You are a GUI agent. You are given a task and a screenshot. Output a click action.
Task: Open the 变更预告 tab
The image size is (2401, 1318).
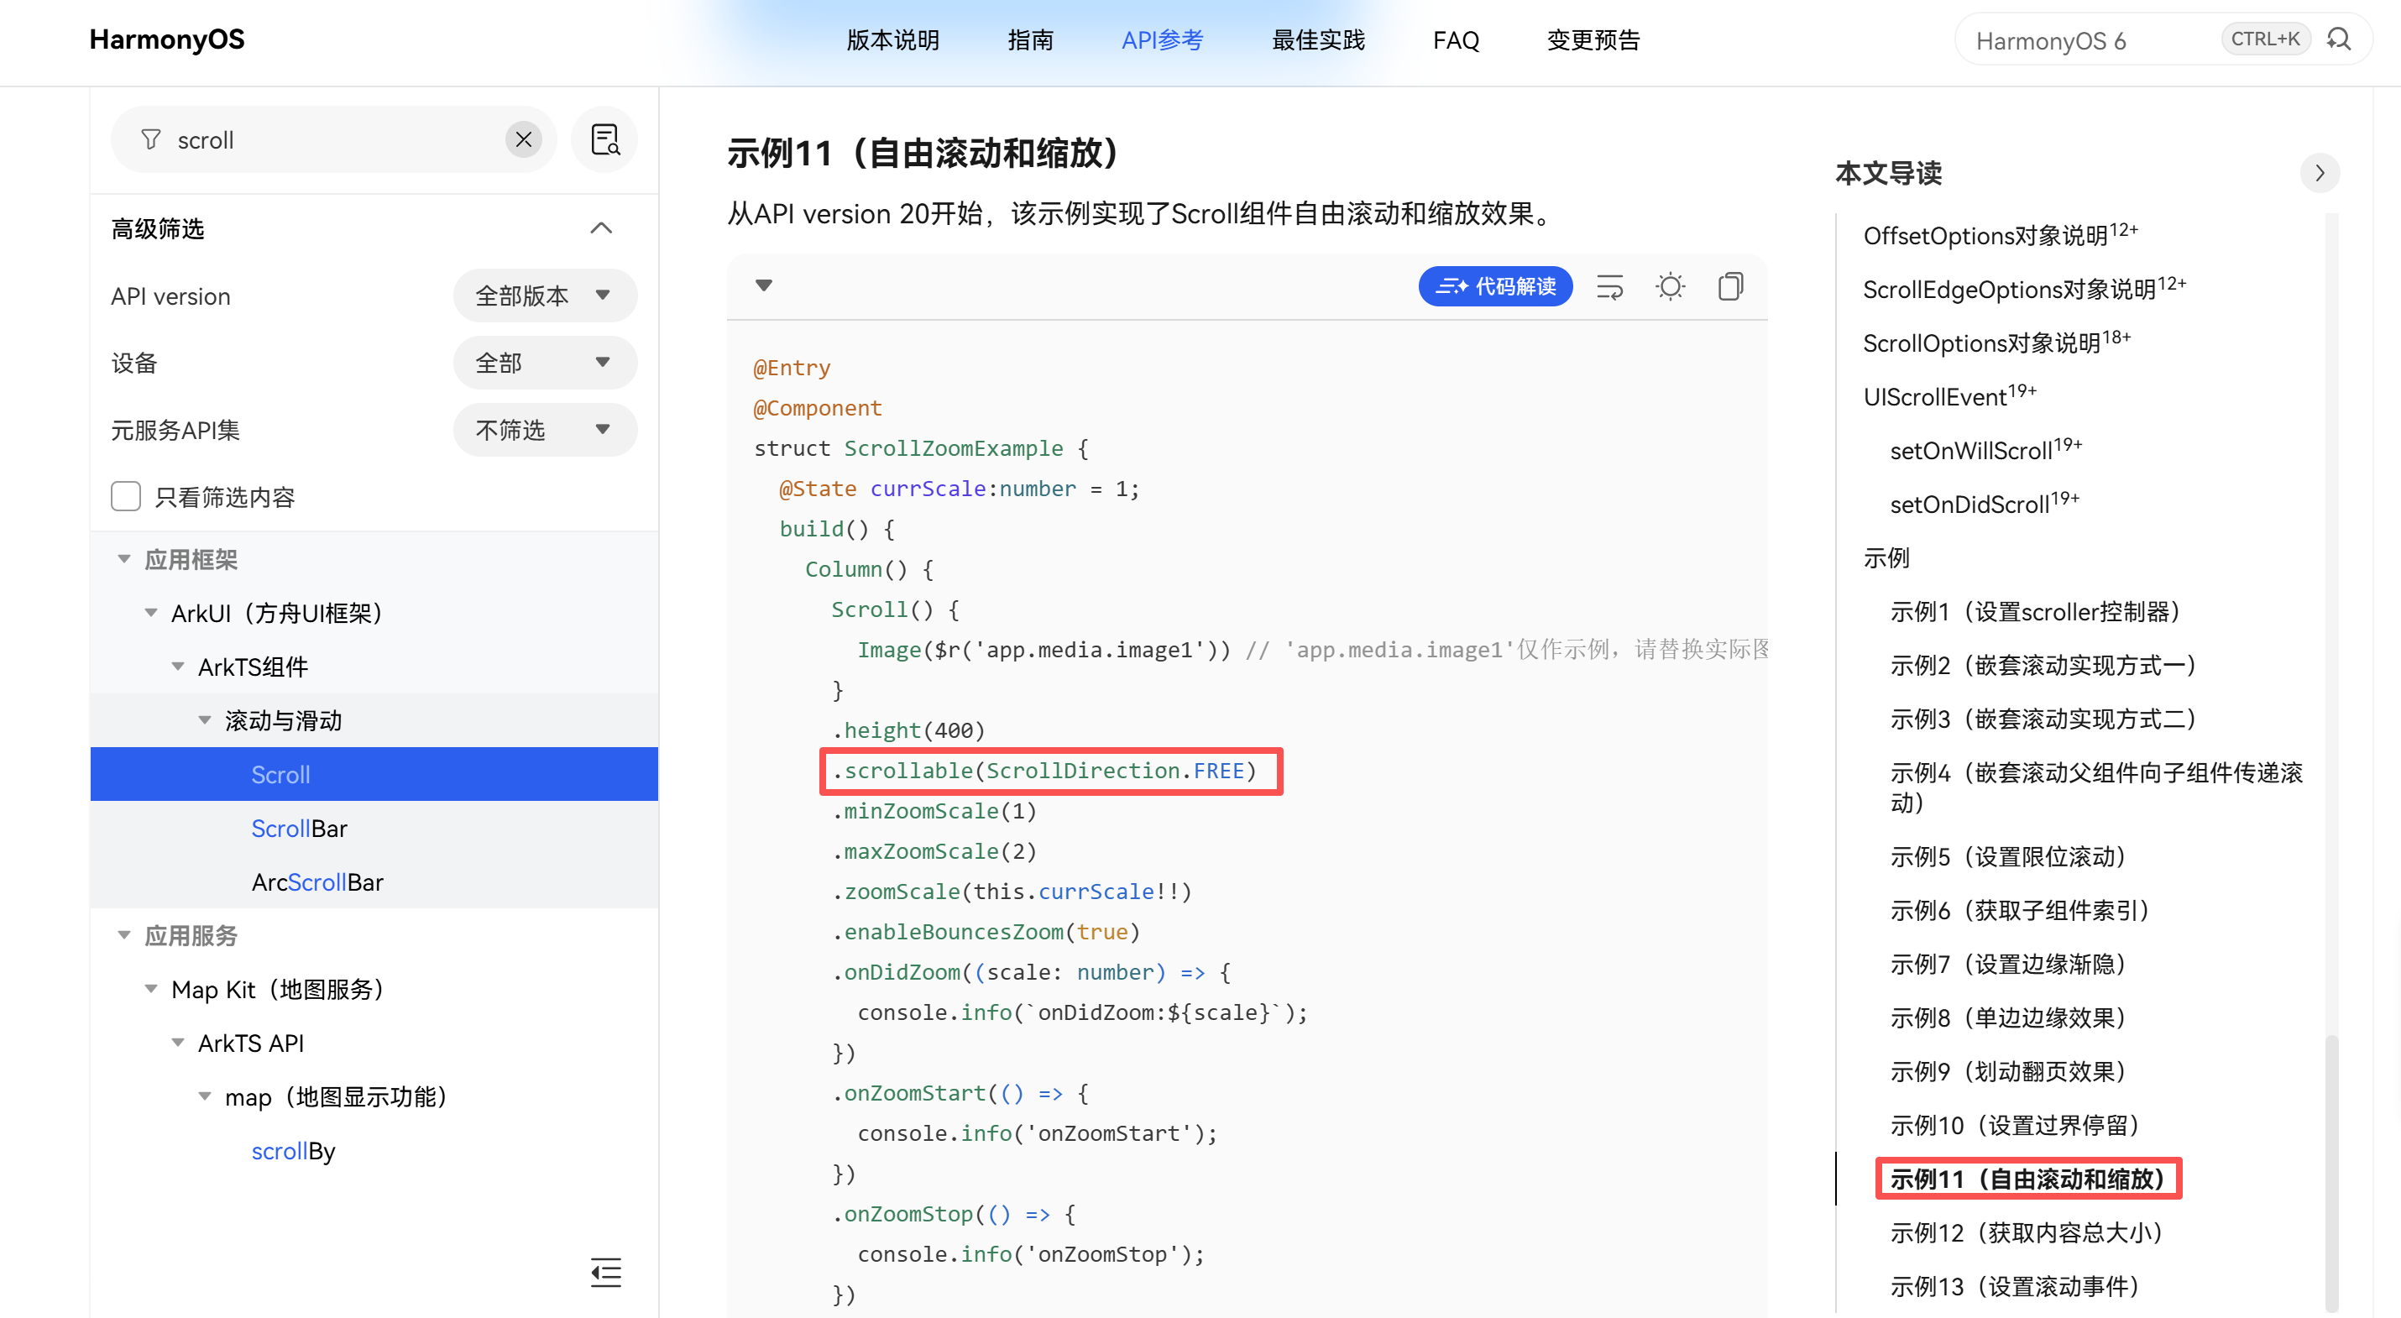tap(1593, 40)
